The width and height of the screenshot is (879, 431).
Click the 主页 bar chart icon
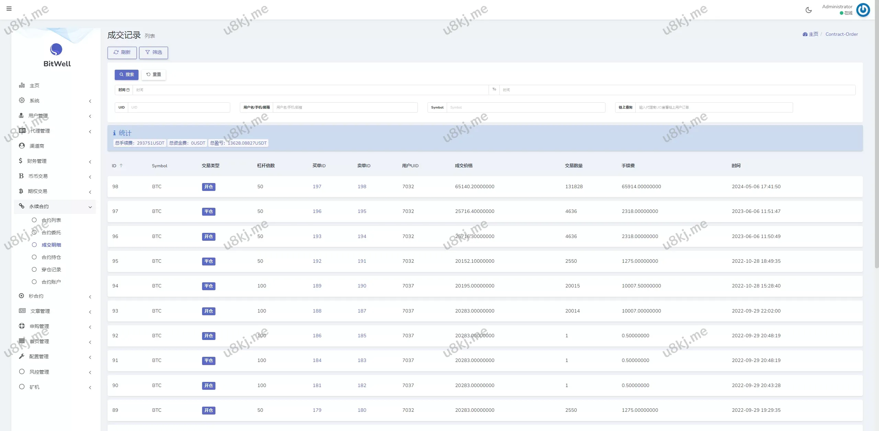pyautogui.click(x=22, y=85)
